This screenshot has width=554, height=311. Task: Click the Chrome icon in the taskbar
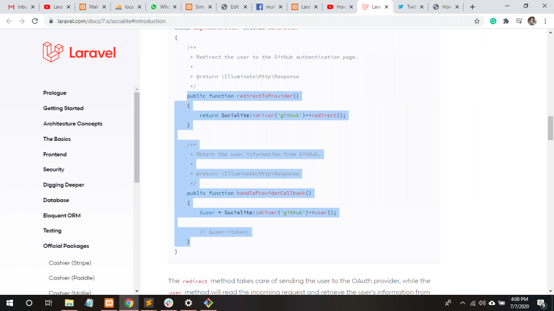129,303
